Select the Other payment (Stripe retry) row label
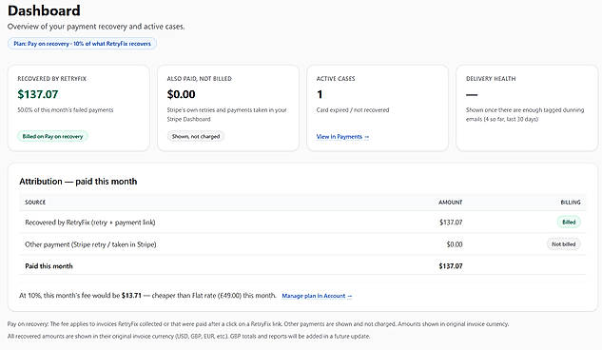 click(90, 244)
